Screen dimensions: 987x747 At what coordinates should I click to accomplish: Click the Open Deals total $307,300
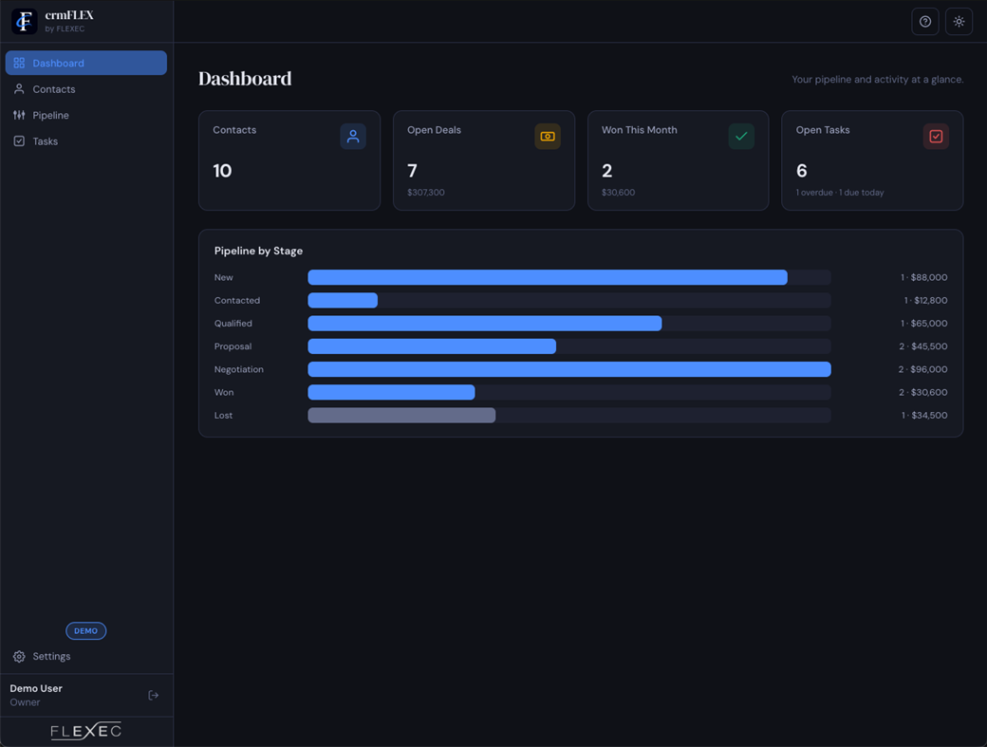pos(425,193)
